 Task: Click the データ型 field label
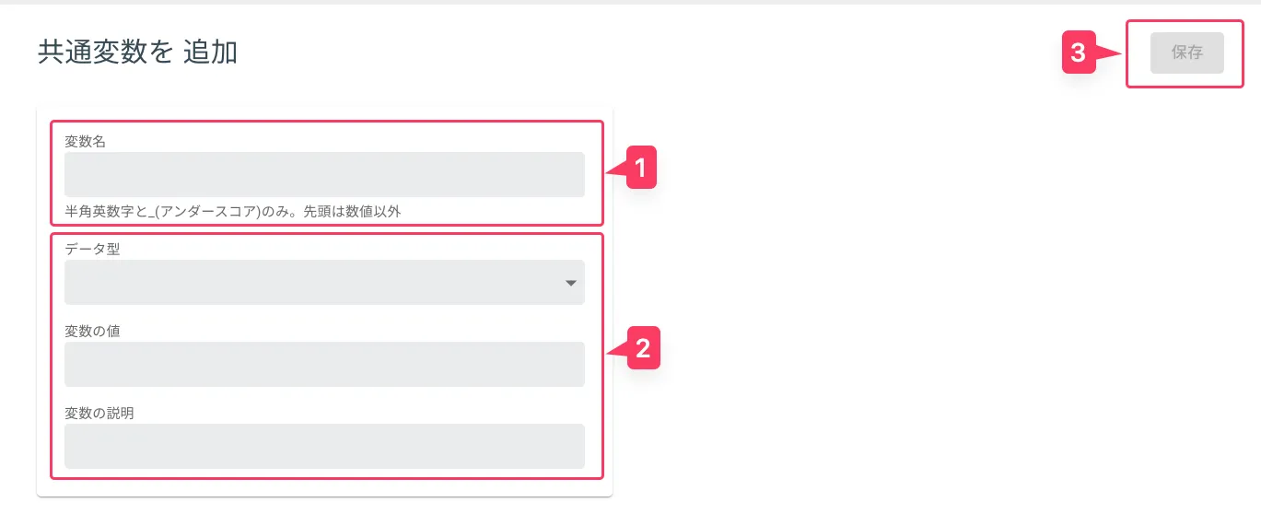tap(92, 249)
